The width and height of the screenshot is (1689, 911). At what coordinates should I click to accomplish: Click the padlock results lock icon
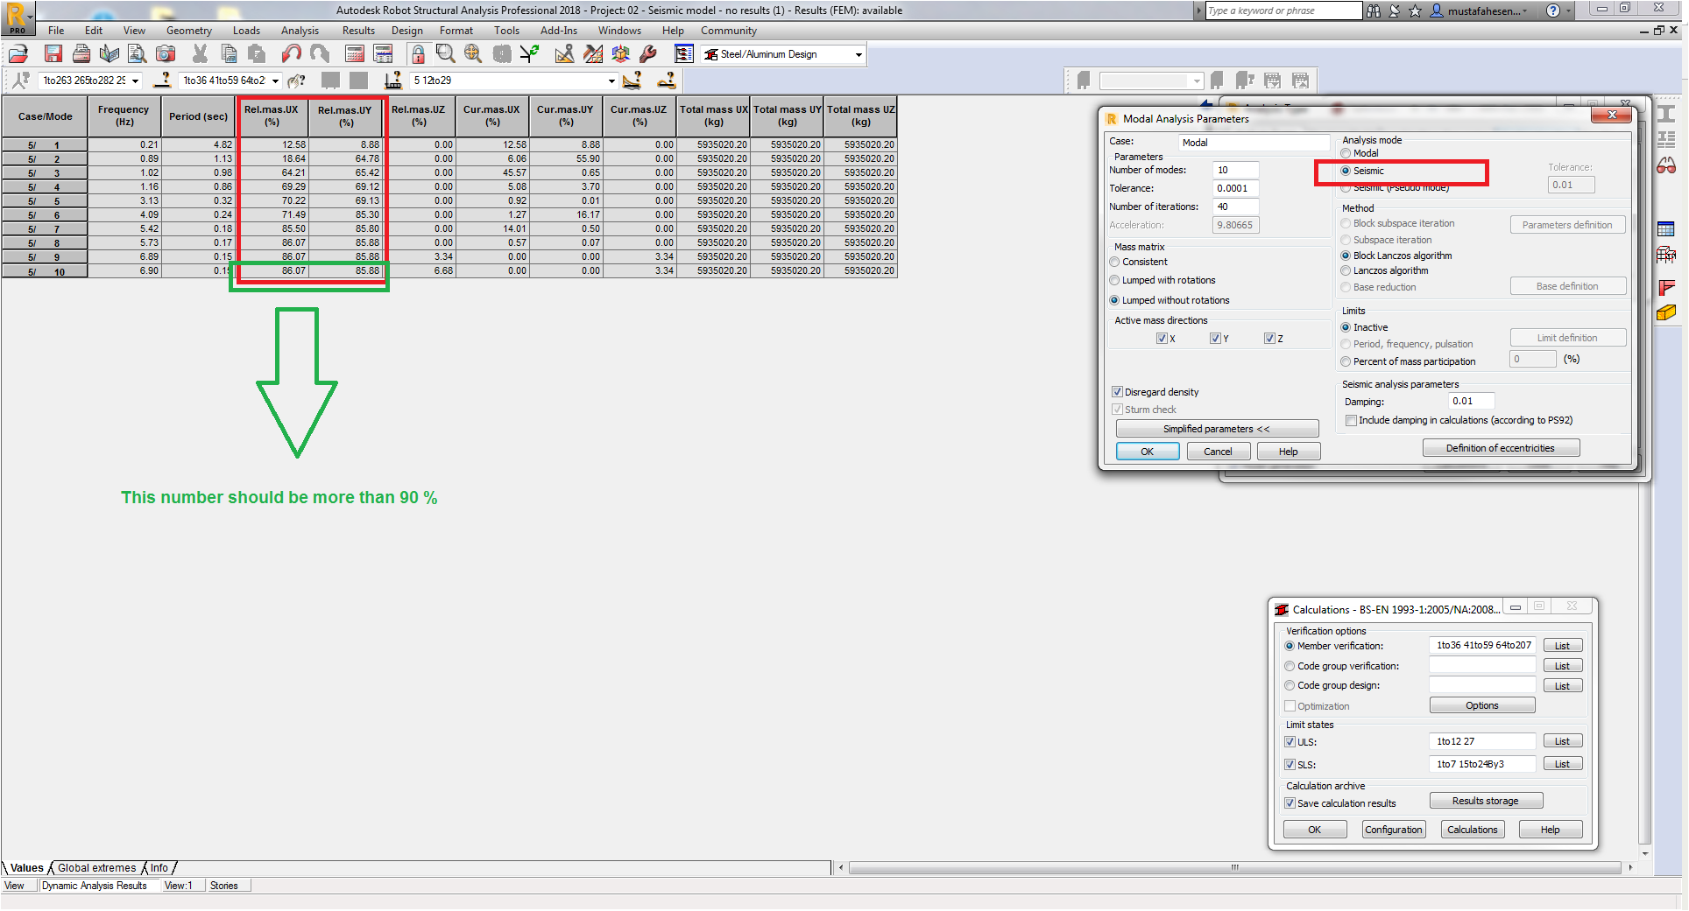point(418,53)
